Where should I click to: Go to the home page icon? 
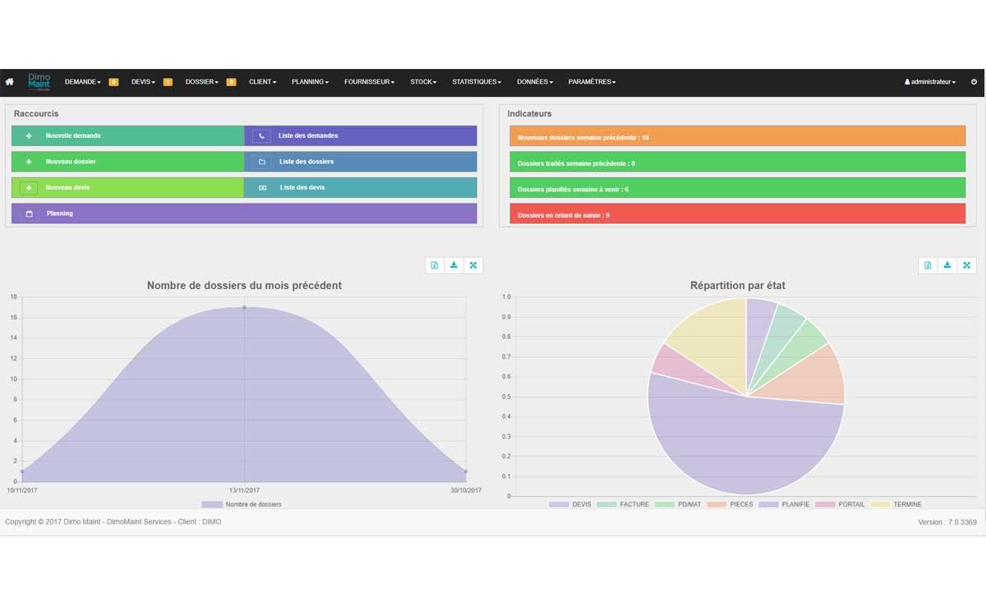click(10, 82)
